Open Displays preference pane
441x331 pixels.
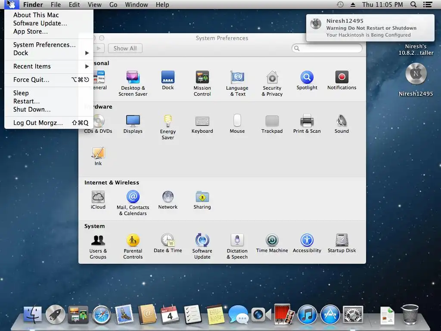point(133,124)
